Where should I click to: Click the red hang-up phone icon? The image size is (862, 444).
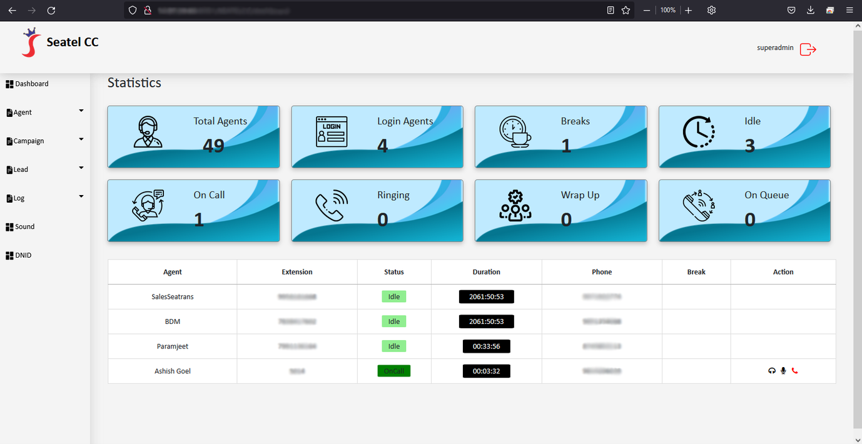click(x=795, y=371)
